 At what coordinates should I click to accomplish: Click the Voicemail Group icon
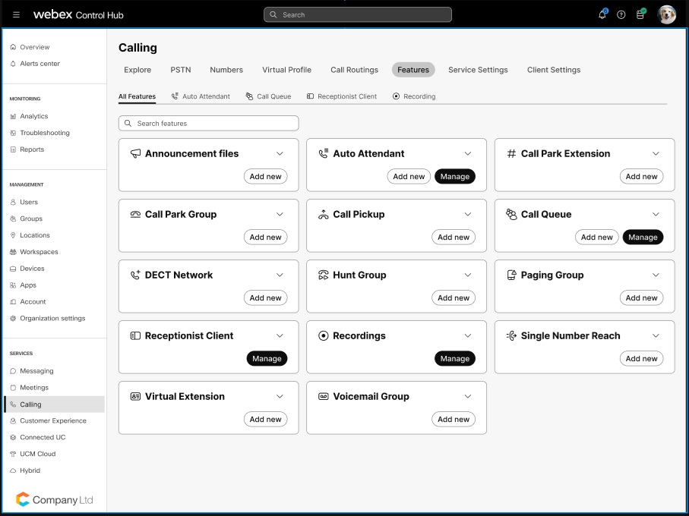pos(324,396)
